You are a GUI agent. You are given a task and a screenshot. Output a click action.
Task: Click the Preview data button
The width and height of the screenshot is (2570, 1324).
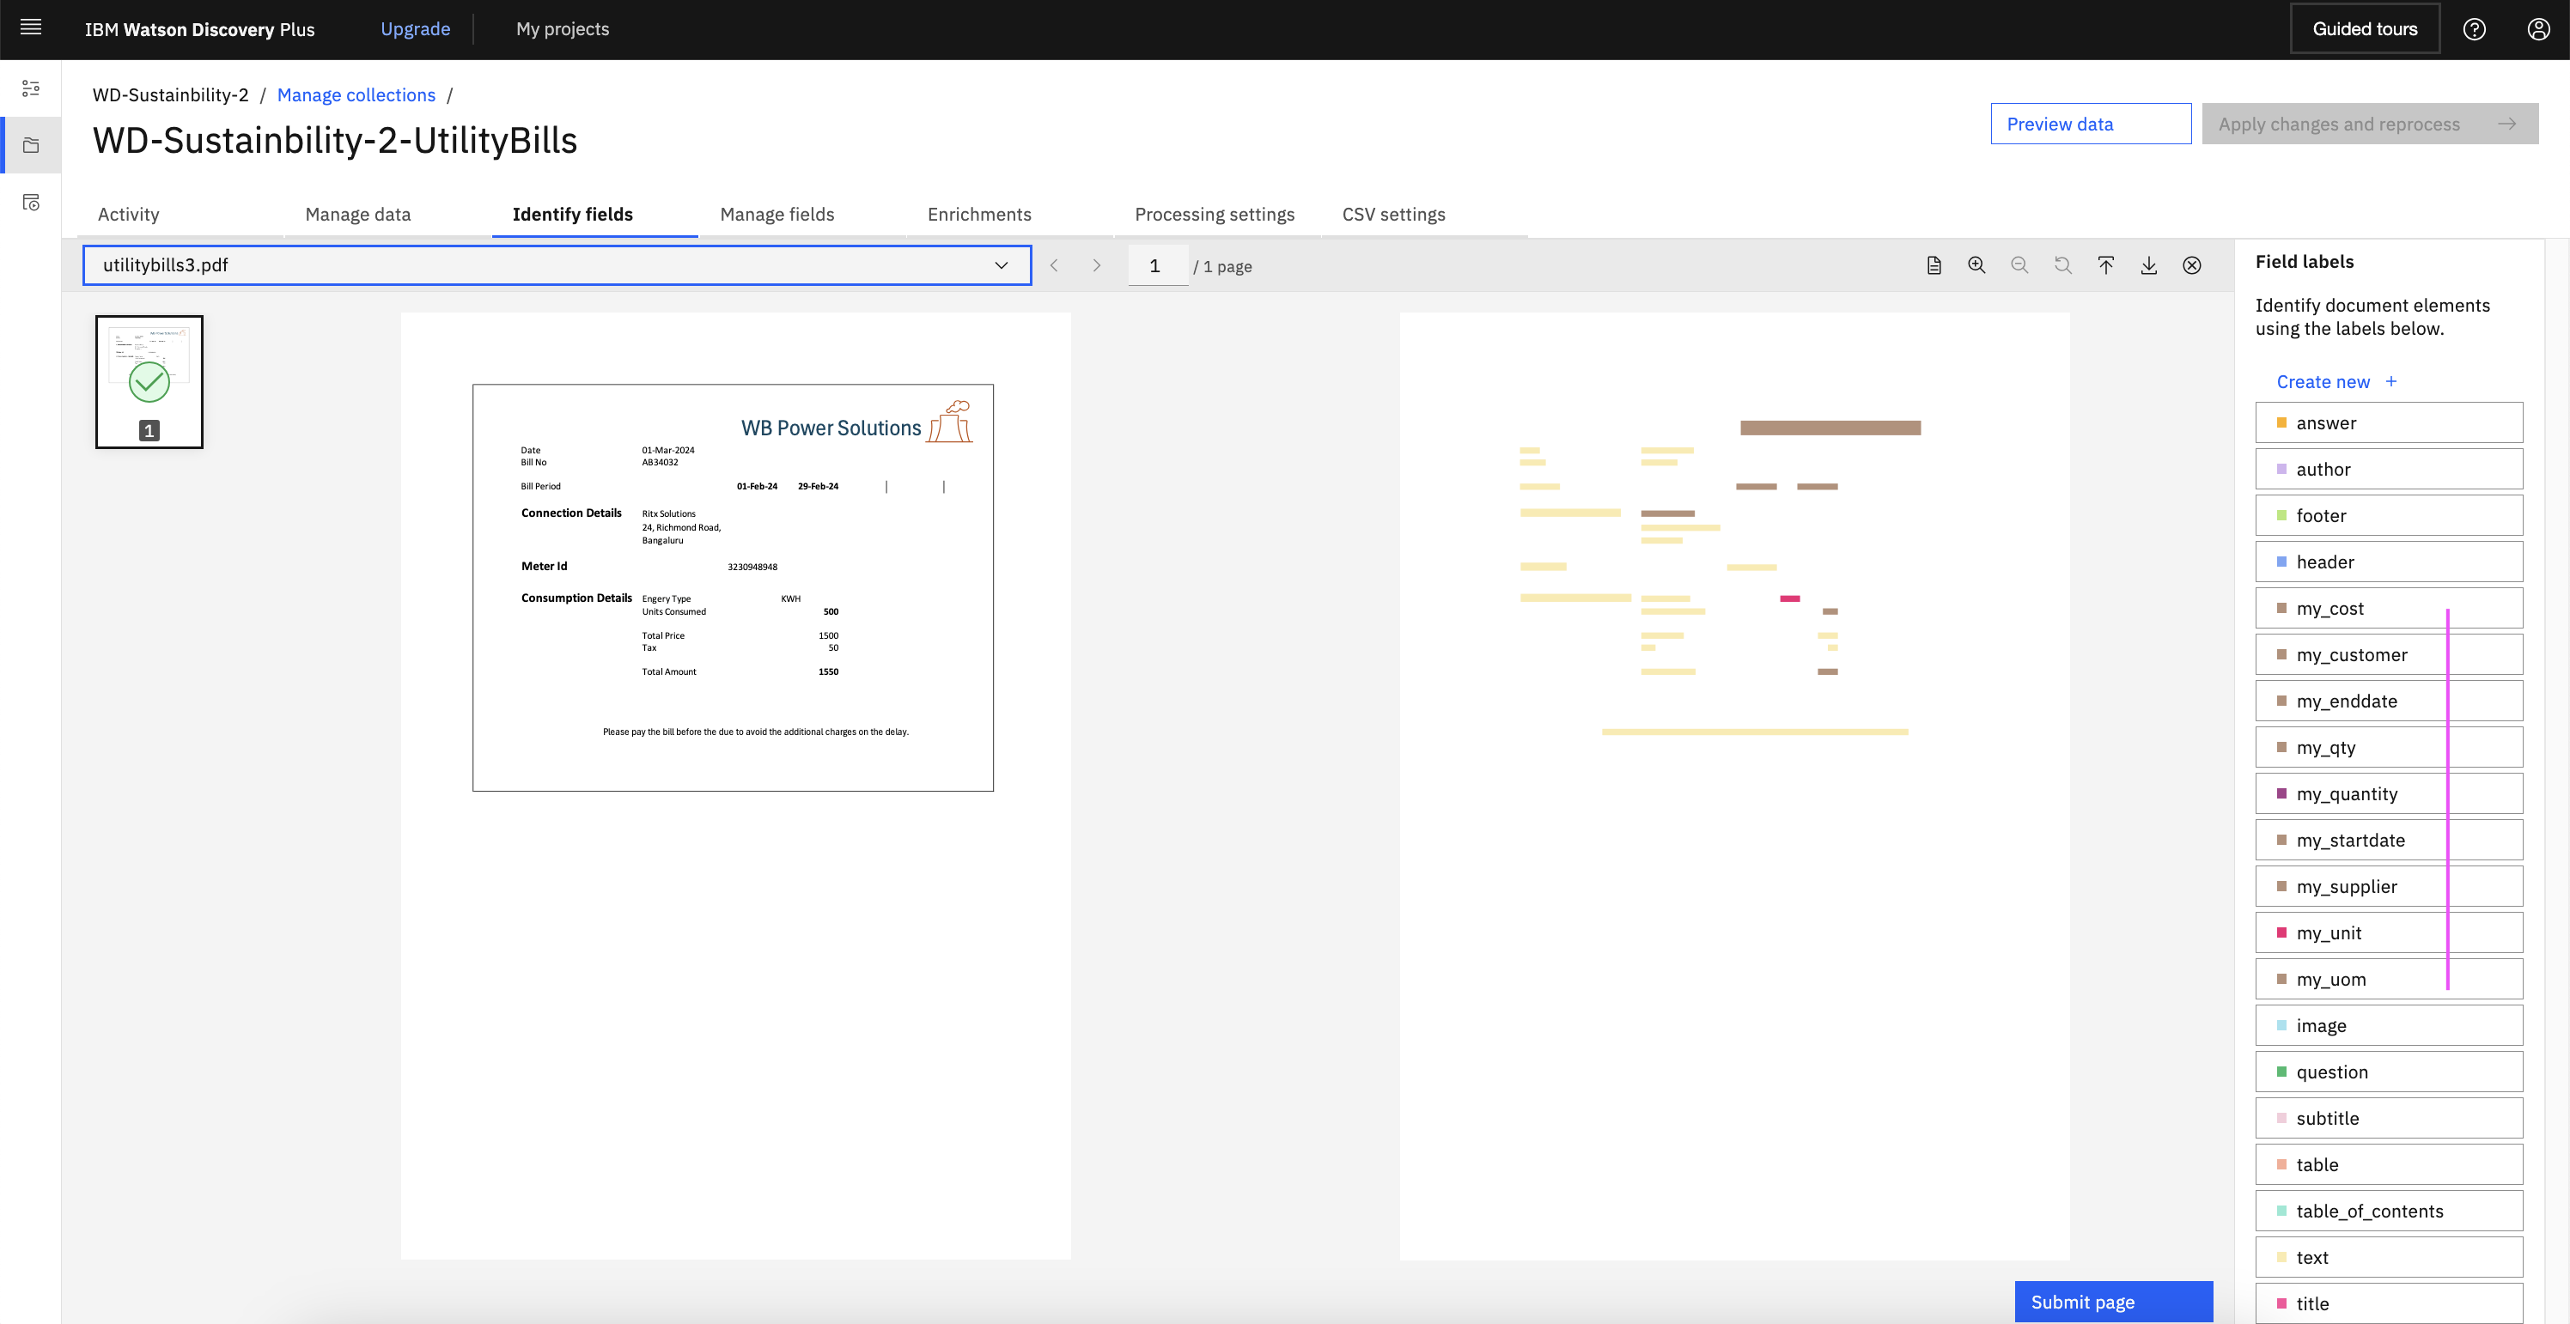tap(2090, 124)
